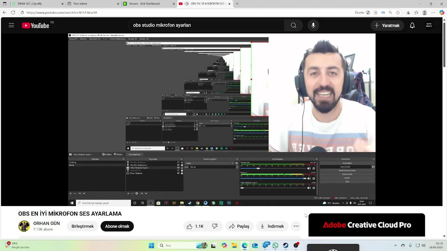
Task: Like the video with thumbs up
Action: [x=195, y=226]
